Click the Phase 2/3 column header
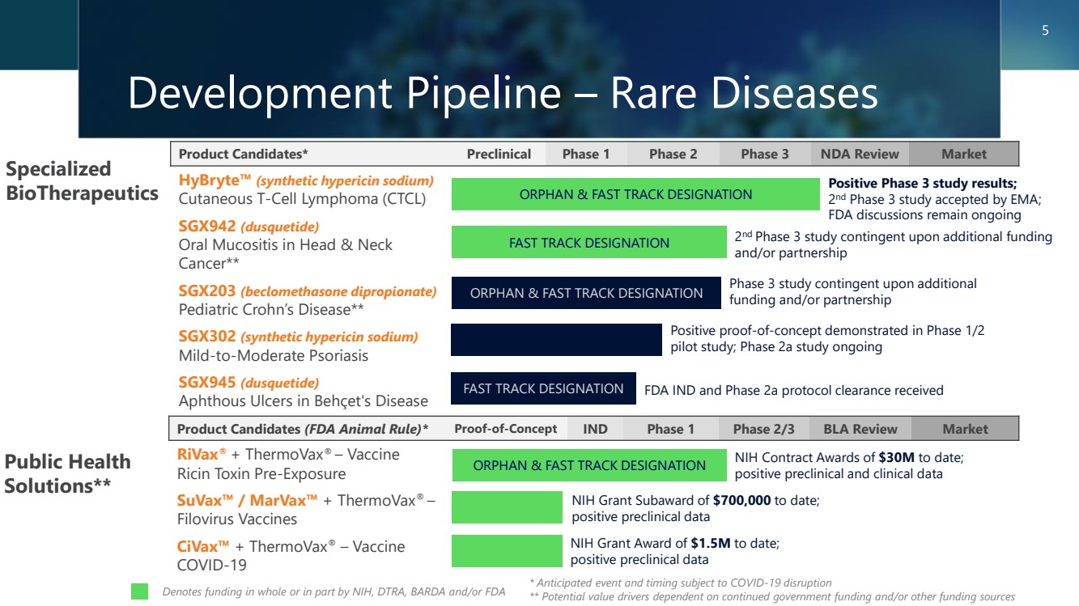This screenshot has width=1079, height=606. [x=763, y=429]
